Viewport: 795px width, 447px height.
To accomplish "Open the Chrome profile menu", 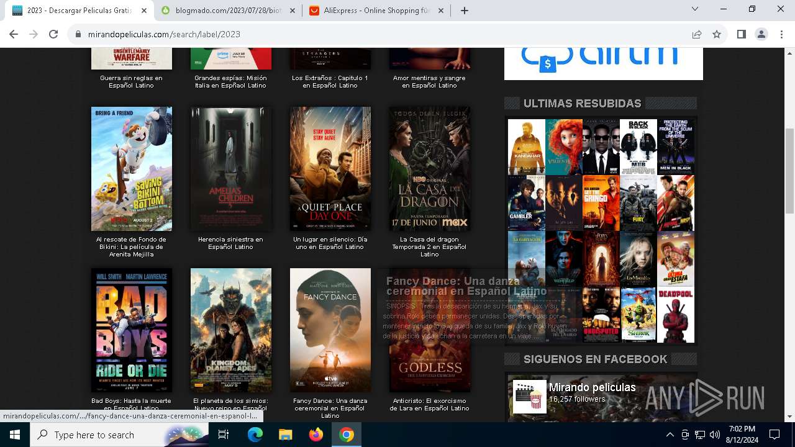I will pos(761,34).
